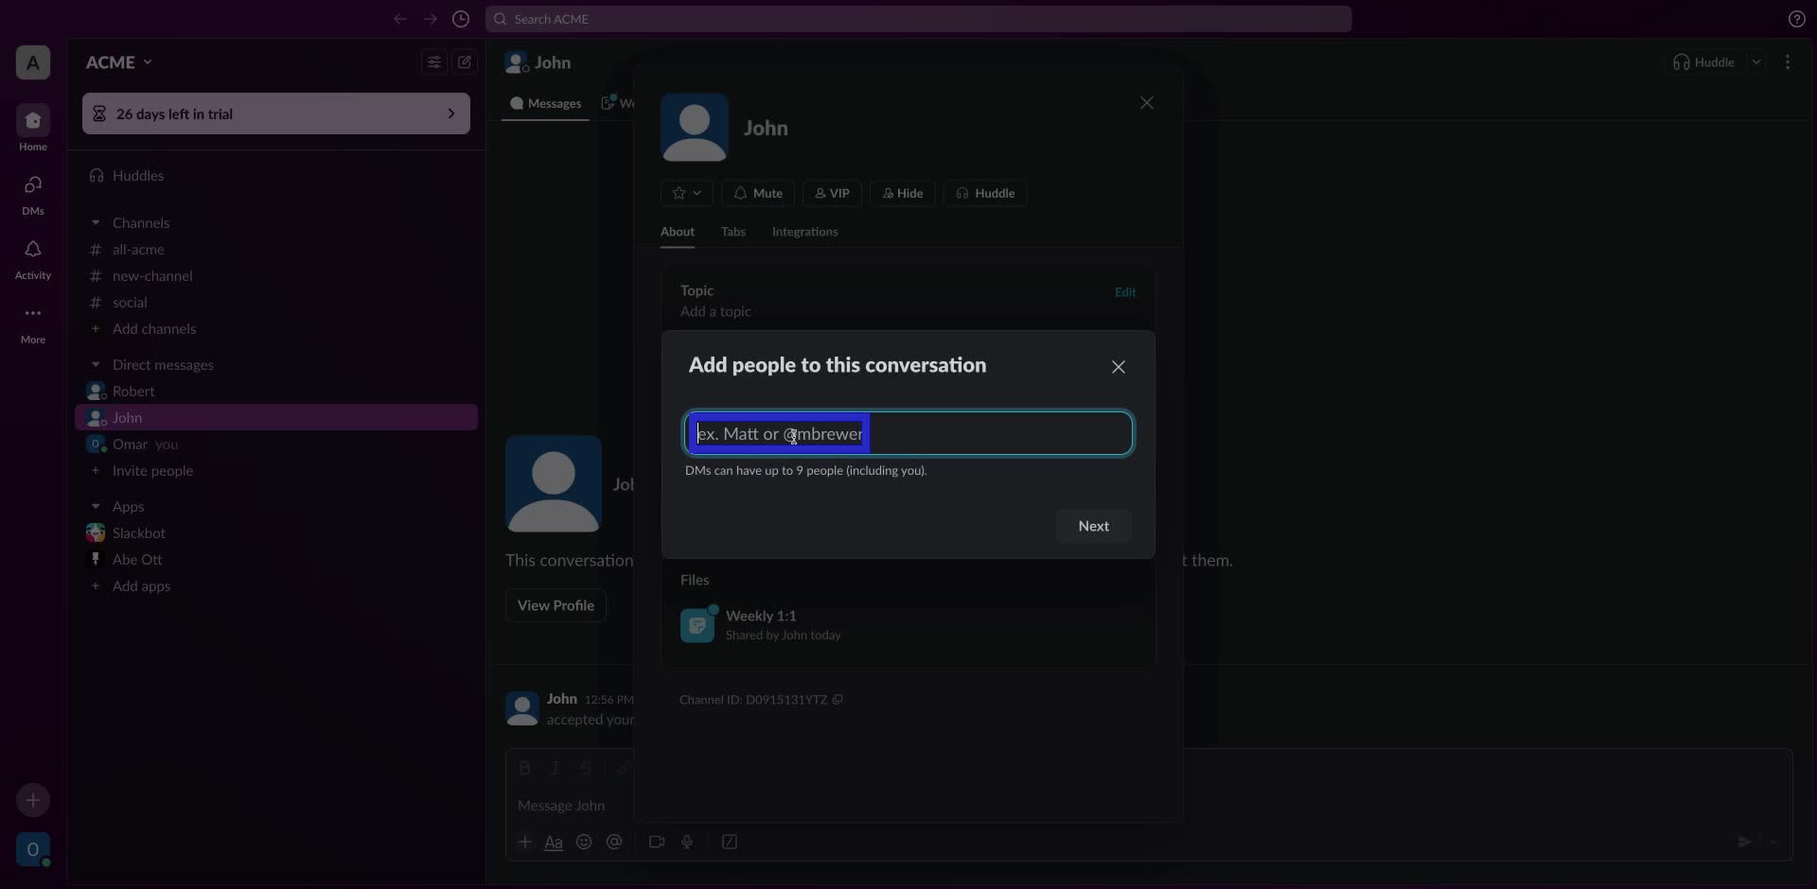Open the More menu in sidebar
Image resolution: width=1817 pixels, height=889 pixels.
click(x=32, y=322)
